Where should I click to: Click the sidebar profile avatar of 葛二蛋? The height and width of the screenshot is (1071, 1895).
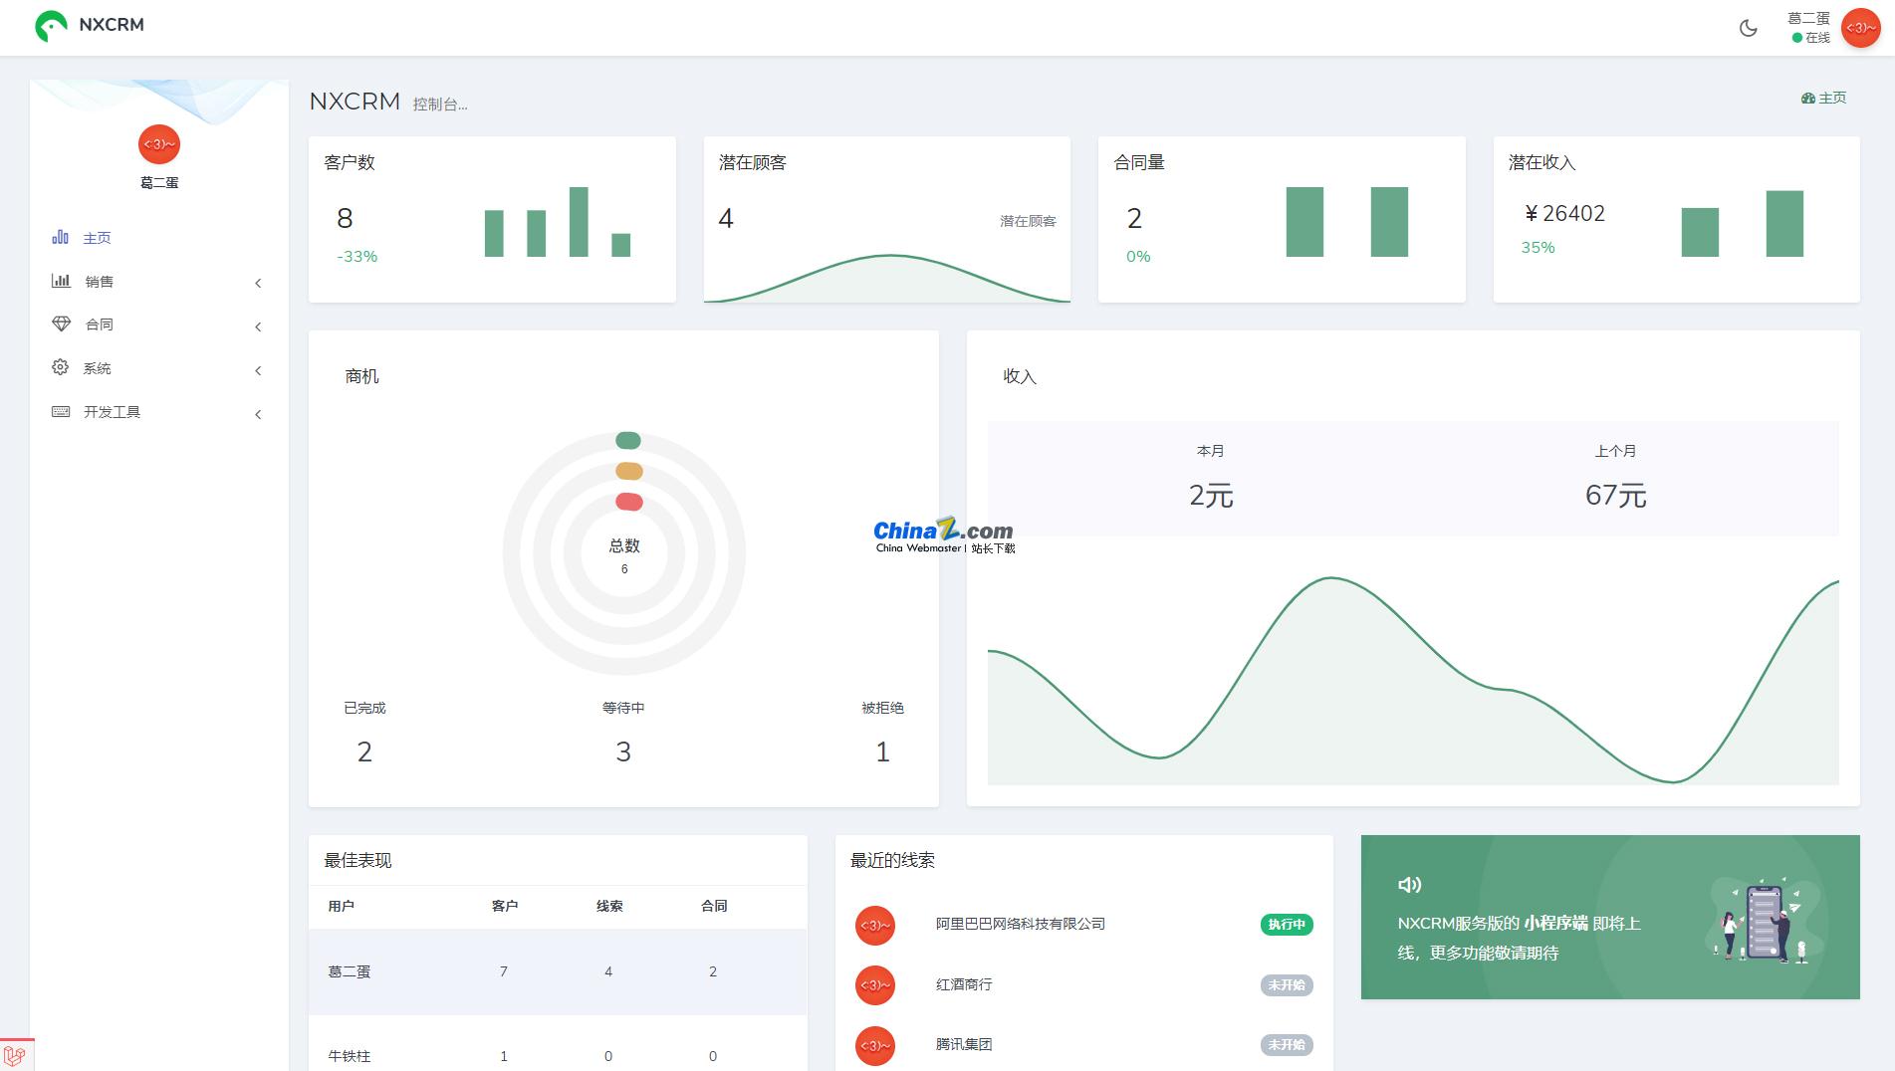pyautogui.click(x=159, y=144)
